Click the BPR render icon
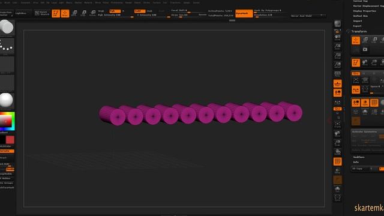The height and width of the screenshot is (216, 384). (x=337, y=25)
